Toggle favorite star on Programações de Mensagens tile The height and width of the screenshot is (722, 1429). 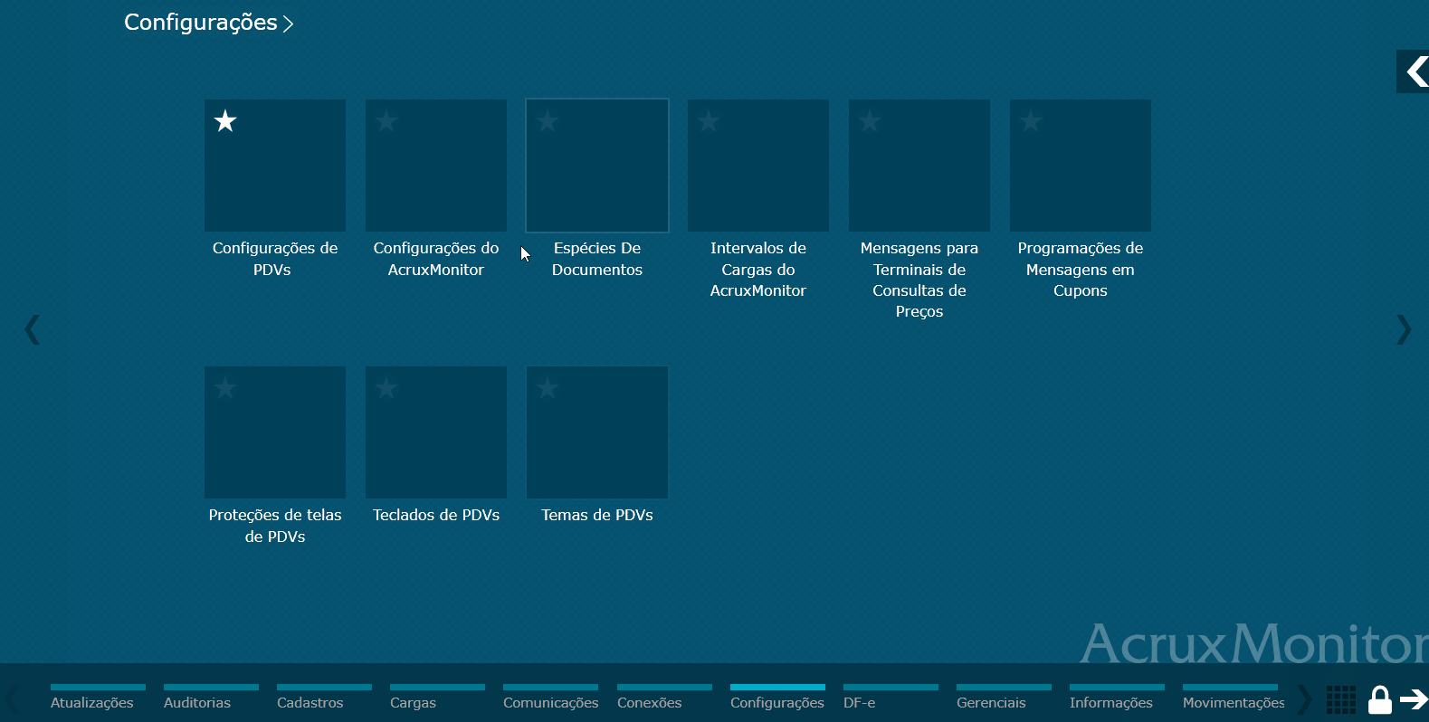click(x=1031, y=121)
